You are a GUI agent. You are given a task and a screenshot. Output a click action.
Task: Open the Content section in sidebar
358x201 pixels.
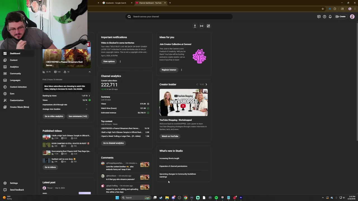coord(14,60)
